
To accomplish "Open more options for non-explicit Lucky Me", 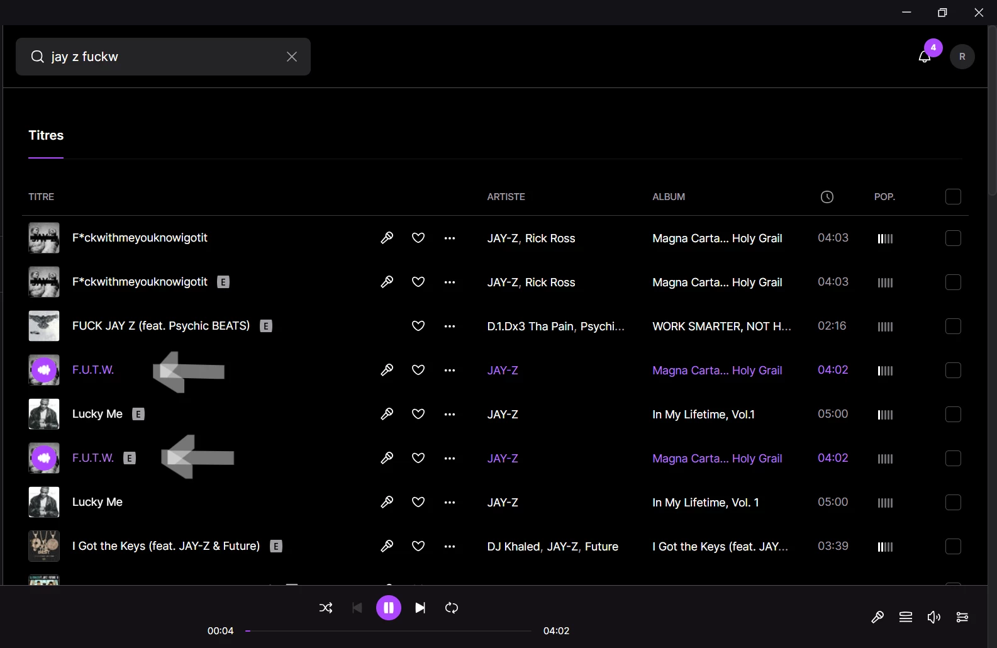I will (450, 503).
